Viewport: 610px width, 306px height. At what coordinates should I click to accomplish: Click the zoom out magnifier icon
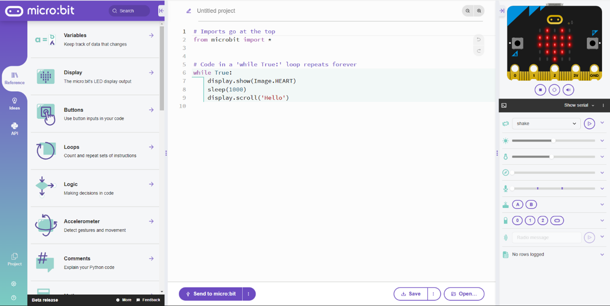468,11
